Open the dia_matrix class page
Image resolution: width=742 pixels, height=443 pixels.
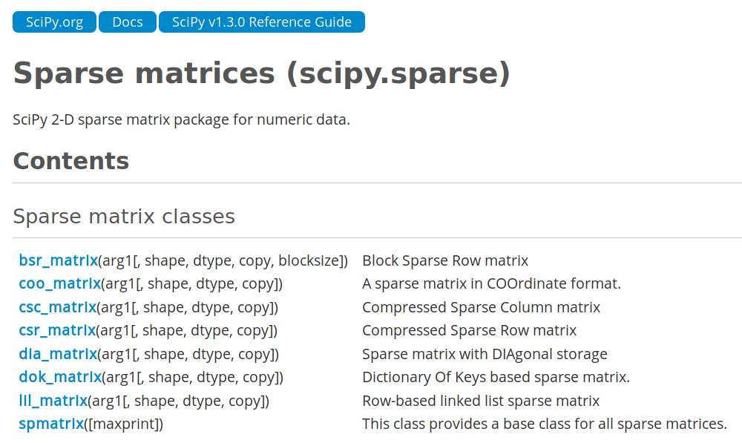coord(58,354)
